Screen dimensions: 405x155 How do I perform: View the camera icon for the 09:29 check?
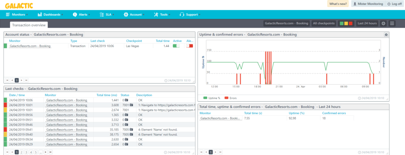(x=126, y=144)
